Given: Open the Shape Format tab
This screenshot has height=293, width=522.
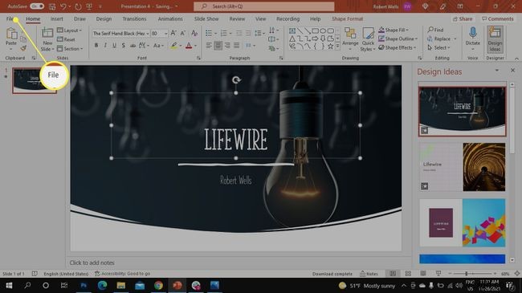Looking at the screenshot, I should [347, 19].
